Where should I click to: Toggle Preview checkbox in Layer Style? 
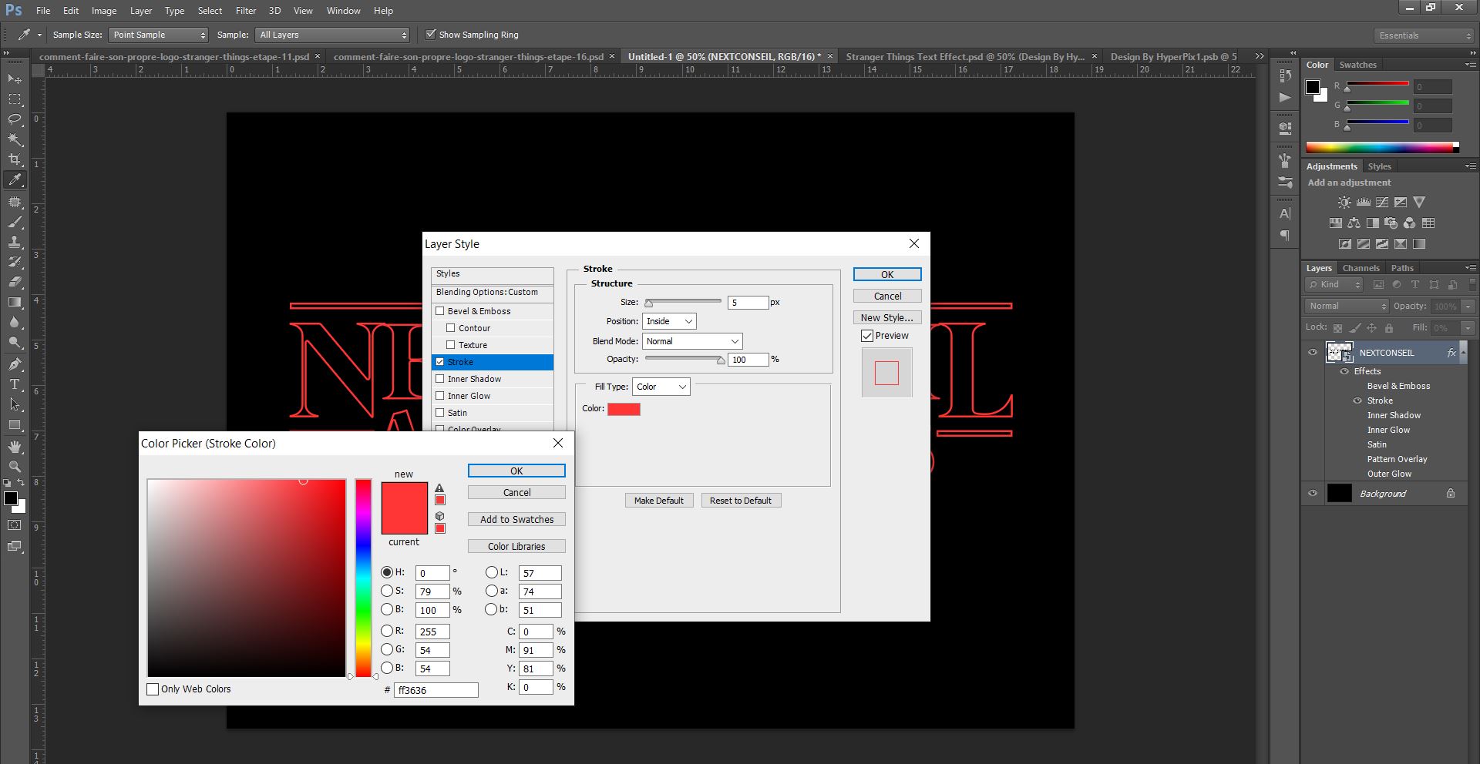pos(867,336)
